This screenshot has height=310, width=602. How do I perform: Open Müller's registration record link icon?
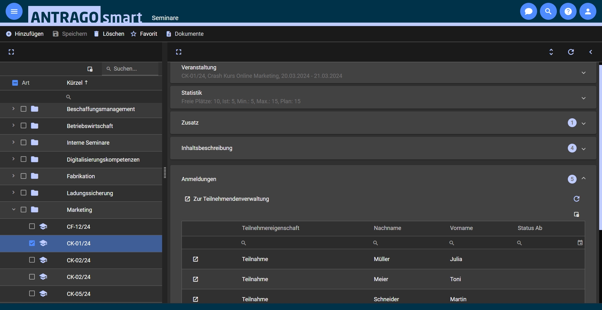click(195, 259)
